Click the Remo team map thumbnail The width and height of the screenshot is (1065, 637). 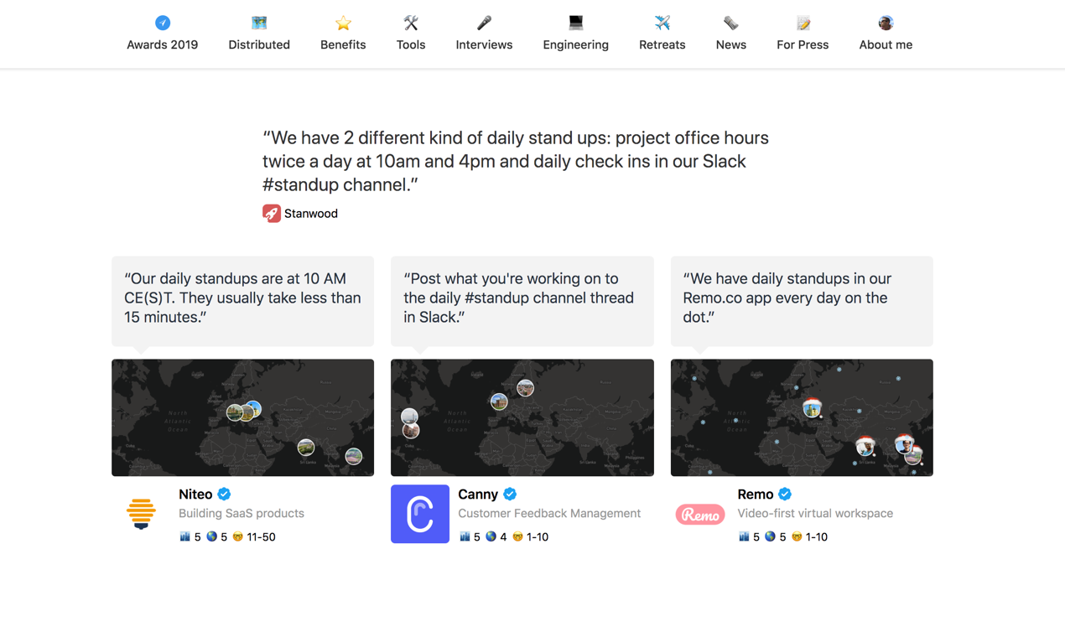click(802, 417)
